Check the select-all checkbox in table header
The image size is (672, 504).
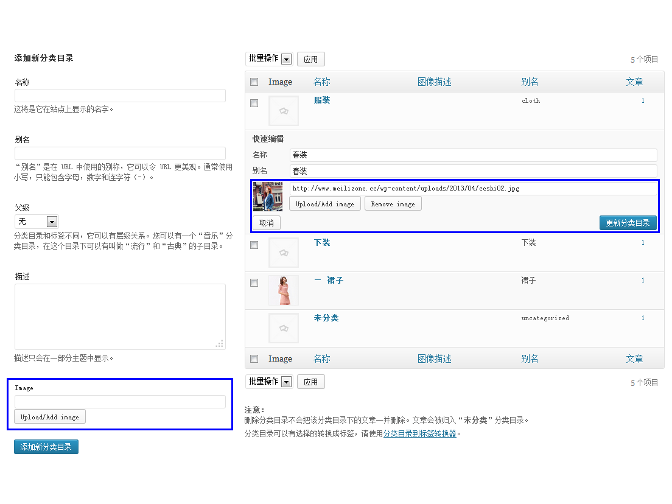(x=254, y=82)
